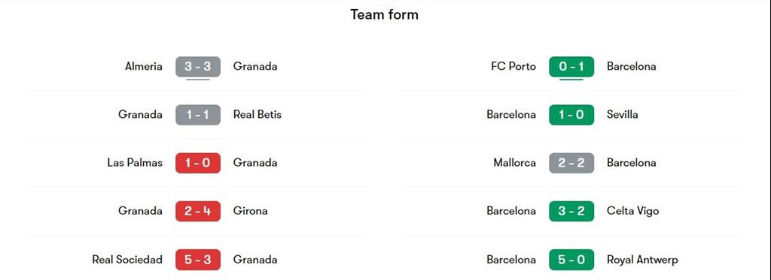Open the Almeria 3 - 3 Granada score badge

(x=198, y=67)
